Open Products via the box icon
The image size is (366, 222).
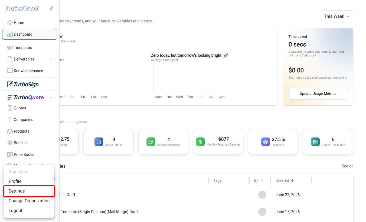[x=10, y=131]
